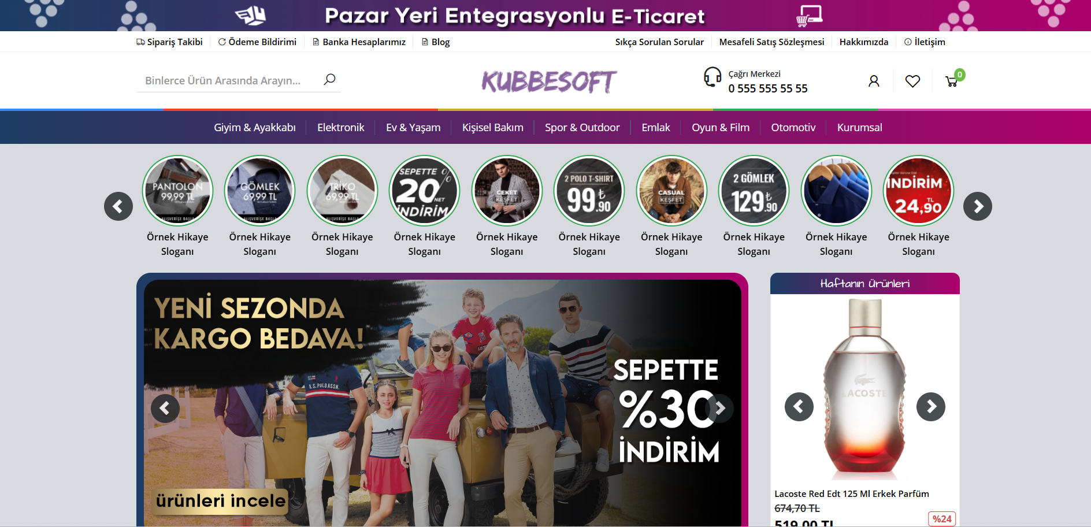Open the shopping cart icon
Image resolution: width=1091 pixels, height=527 pixels.
(x=951, y=81)
